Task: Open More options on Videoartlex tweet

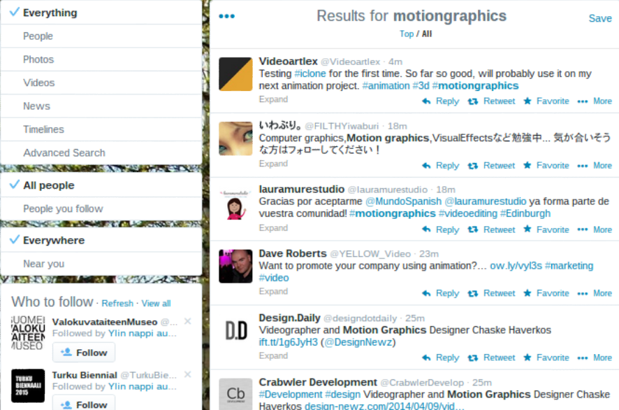Action: tap(595, 101)
